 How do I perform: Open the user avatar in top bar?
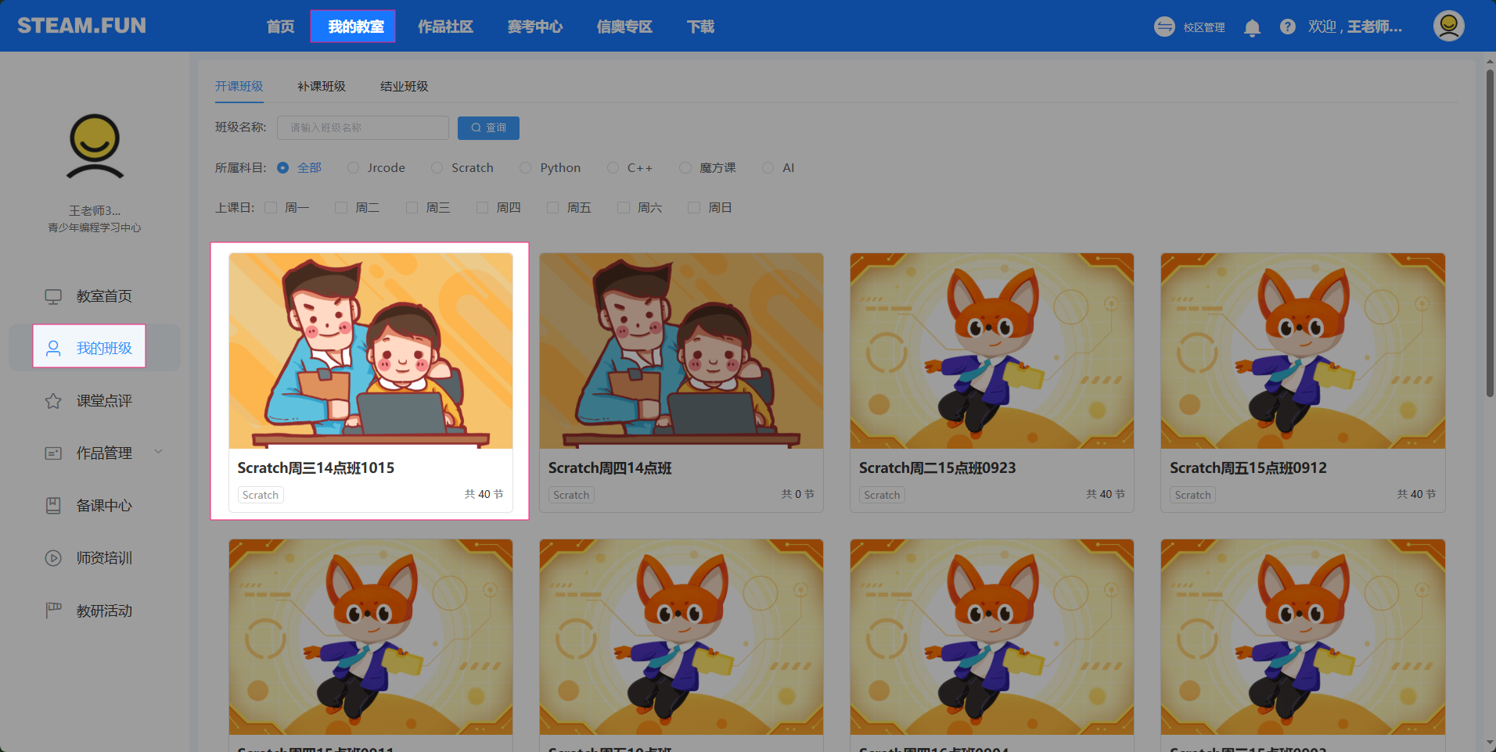tap(1448, 26)
